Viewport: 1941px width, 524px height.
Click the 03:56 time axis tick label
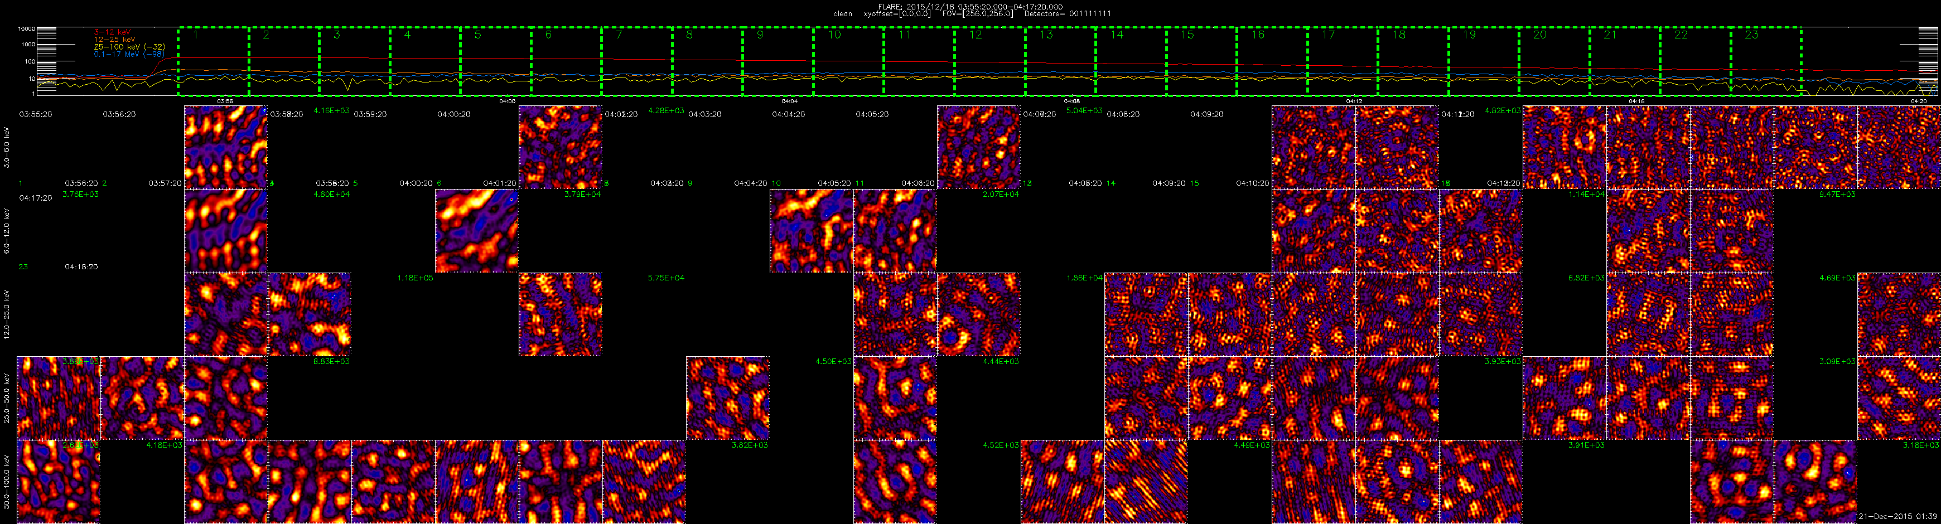(x=225, y=100)
